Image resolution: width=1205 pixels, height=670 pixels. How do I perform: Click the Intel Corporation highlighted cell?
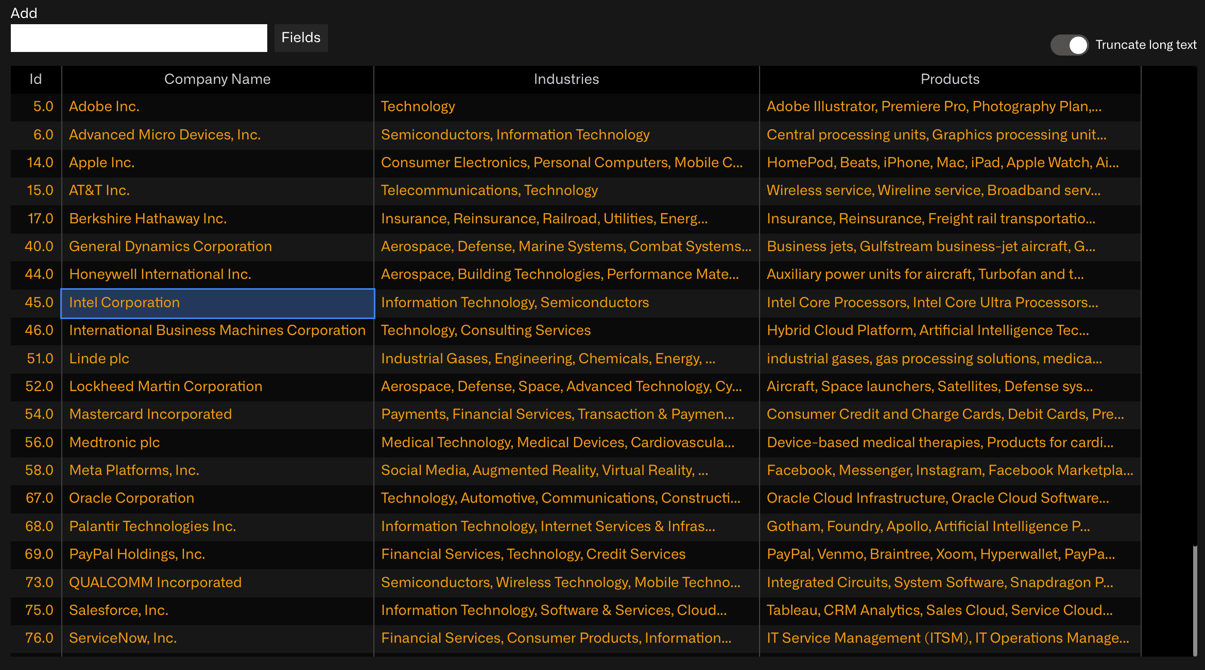pos(217,303)
